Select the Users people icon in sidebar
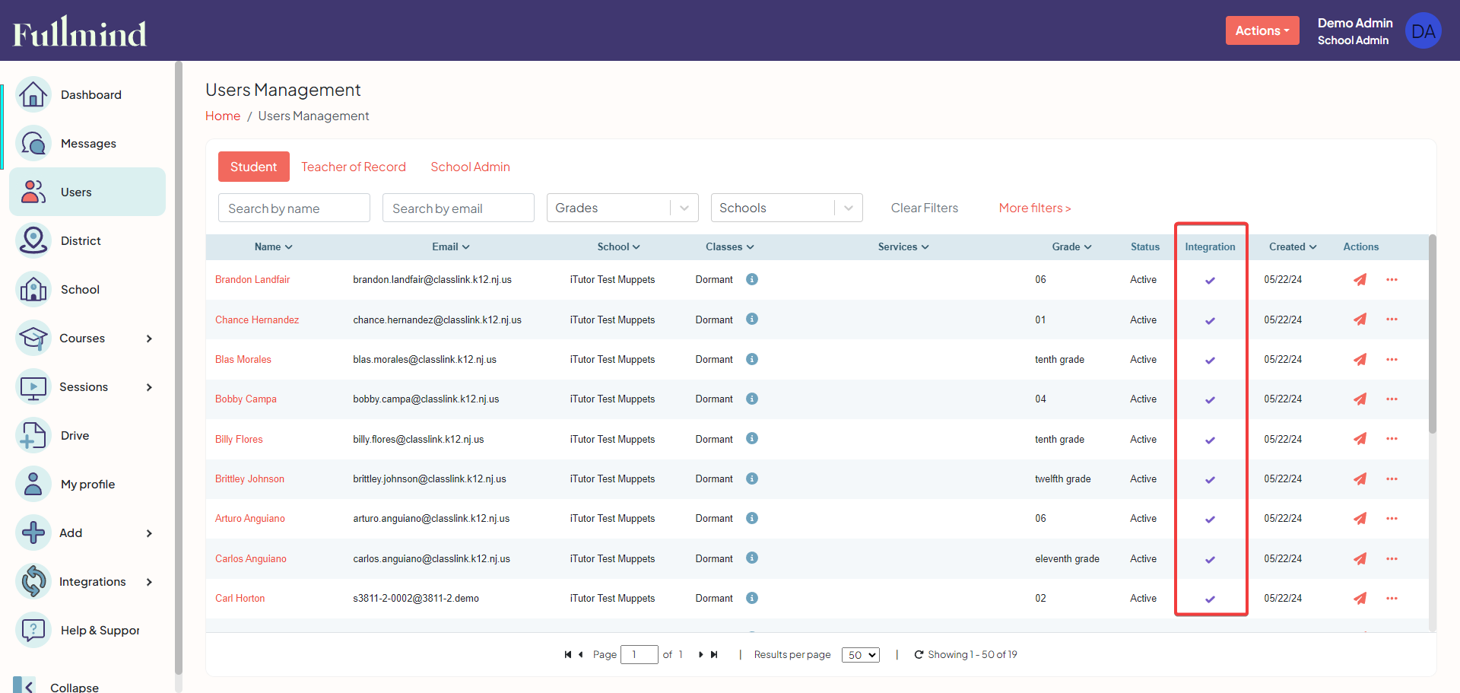Screen dimensions: 1460x693 tap(33, 192)
